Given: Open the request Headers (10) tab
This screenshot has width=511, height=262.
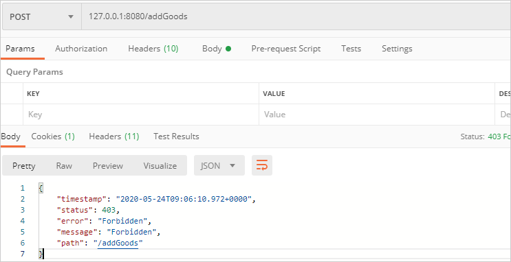Looking at the screenshot, I should pyautogui.click(x=153, y=49).
